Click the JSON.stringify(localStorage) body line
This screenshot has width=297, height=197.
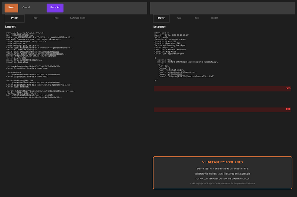click(30, 95)
